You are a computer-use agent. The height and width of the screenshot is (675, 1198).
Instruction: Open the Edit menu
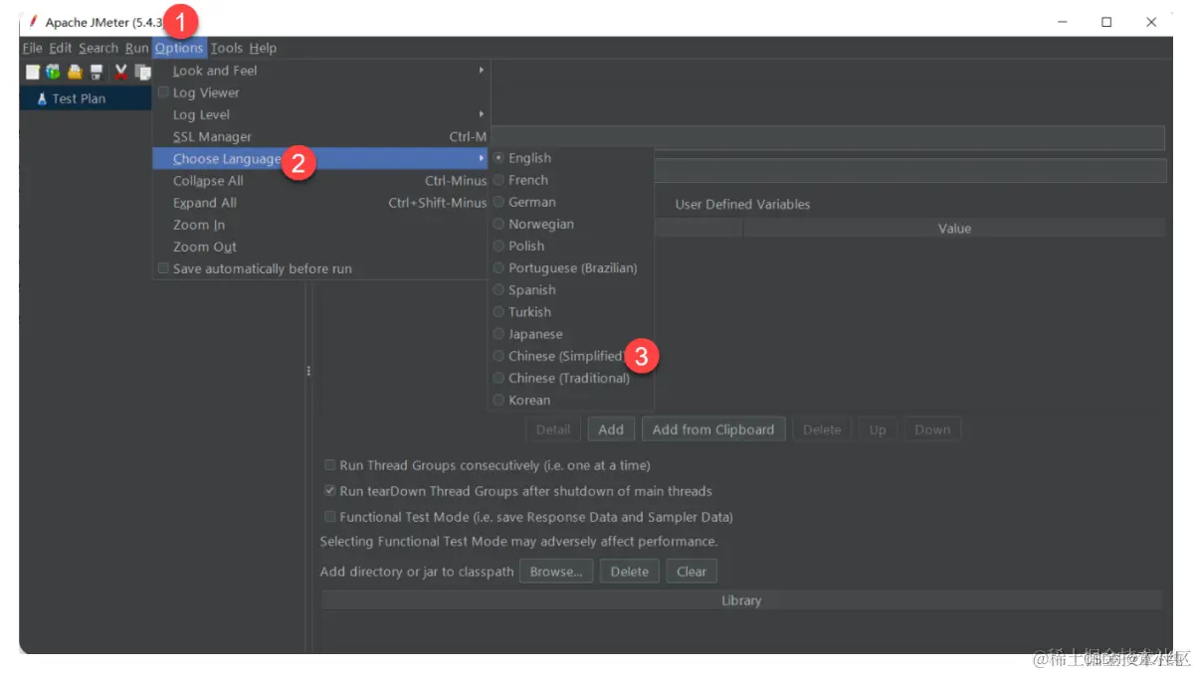click(x=61, y=48)
